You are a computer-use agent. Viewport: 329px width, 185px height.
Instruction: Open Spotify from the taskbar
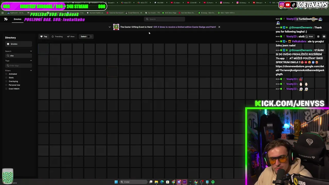pos(213,182)
